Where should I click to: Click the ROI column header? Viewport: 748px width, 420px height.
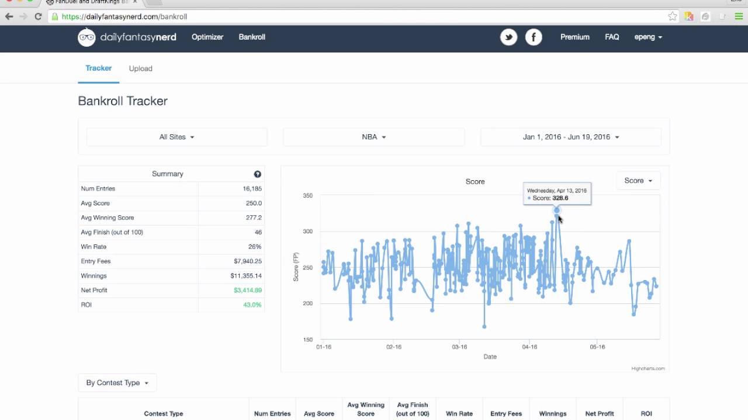(646, 414)
